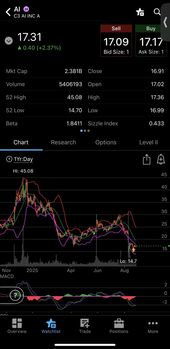The image size is (170, 349).
Task: Open the More menu
Action: pyautogui.click(x=153, y=326)
